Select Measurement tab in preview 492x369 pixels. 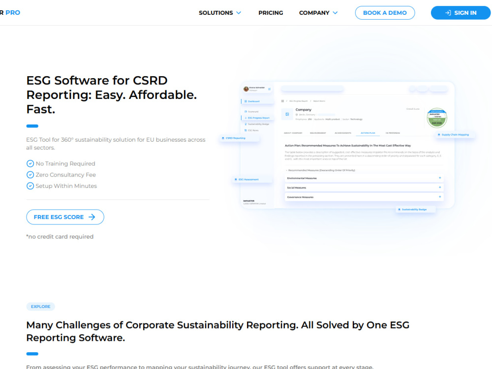[x=318, y=133]
